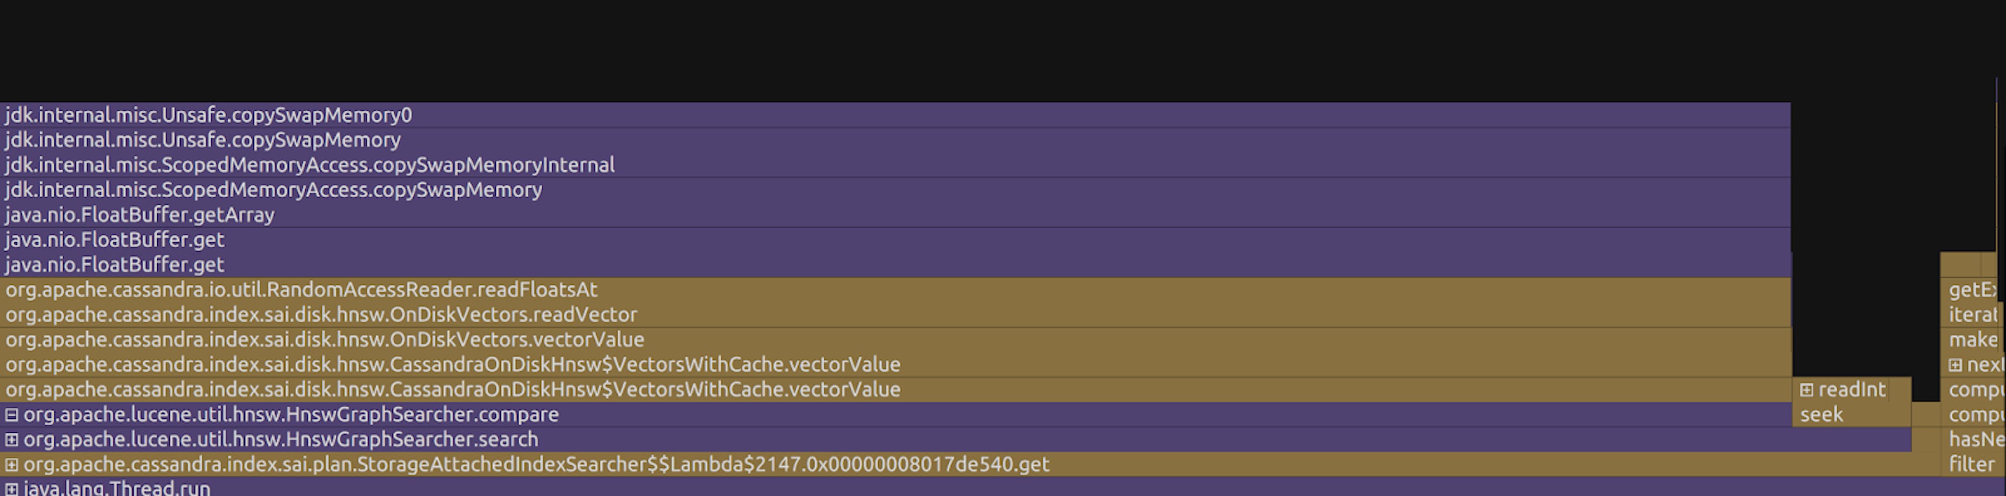Expand the truncated next frame

[1955, 364]
